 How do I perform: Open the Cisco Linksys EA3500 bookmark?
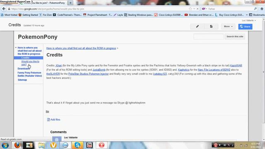tap(169, 15)
